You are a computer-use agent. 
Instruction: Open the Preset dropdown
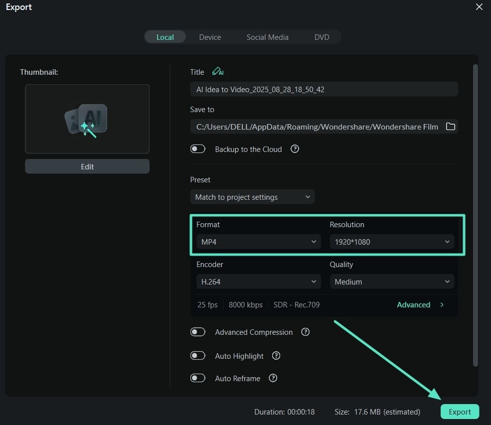point(252,197)
